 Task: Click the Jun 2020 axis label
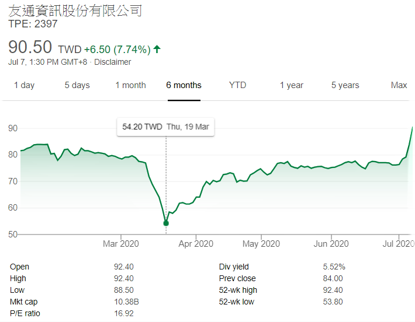point(331,244)
